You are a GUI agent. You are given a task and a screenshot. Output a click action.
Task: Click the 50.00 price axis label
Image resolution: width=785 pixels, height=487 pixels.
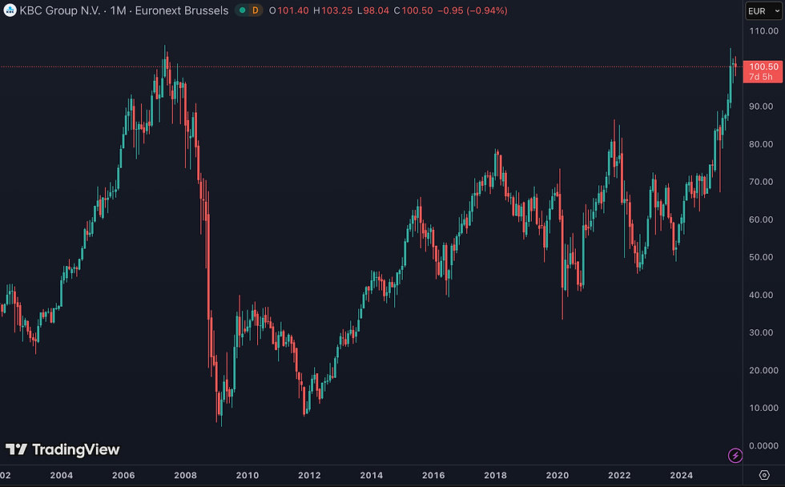click(761, 257)
